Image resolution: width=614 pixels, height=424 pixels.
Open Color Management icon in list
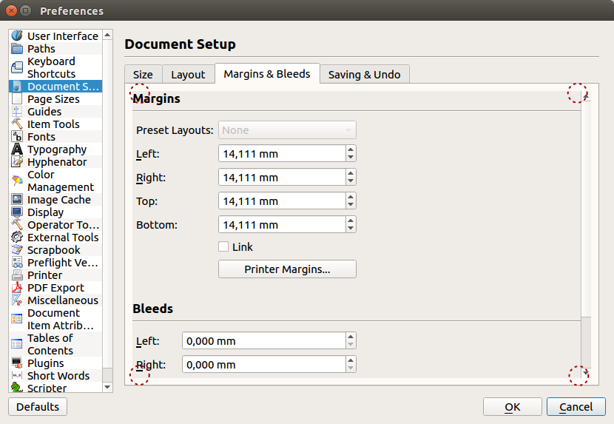[x=17, y=181]
